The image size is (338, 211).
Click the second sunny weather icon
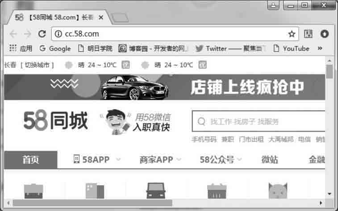[x=145, y=65]
